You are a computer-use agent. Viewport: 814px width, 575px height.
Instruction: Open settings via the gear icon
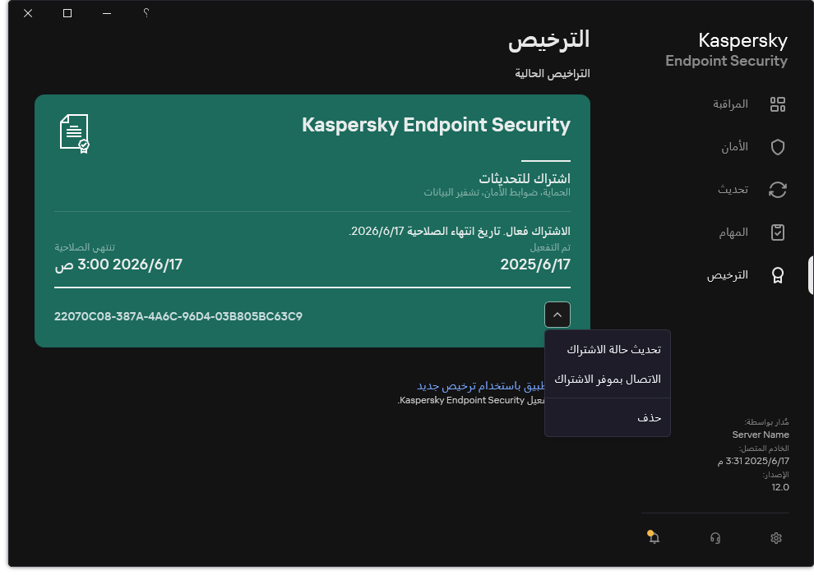(775, 538)
